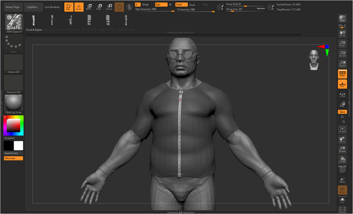353x214 pixels.
Task: Toggle Persp perspective mode off
Action: click(342, 73)
